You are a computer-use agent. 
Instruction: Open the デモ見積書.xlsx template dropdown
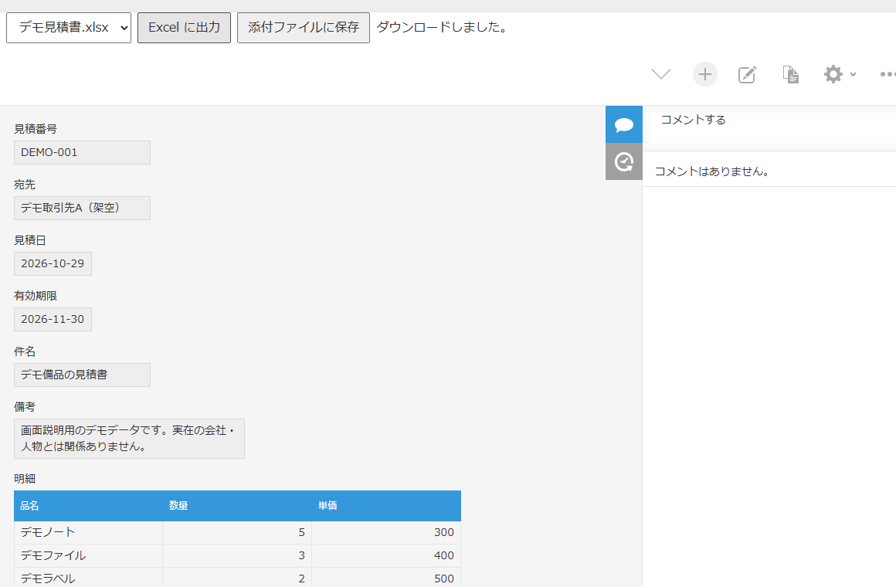(69, 28)
